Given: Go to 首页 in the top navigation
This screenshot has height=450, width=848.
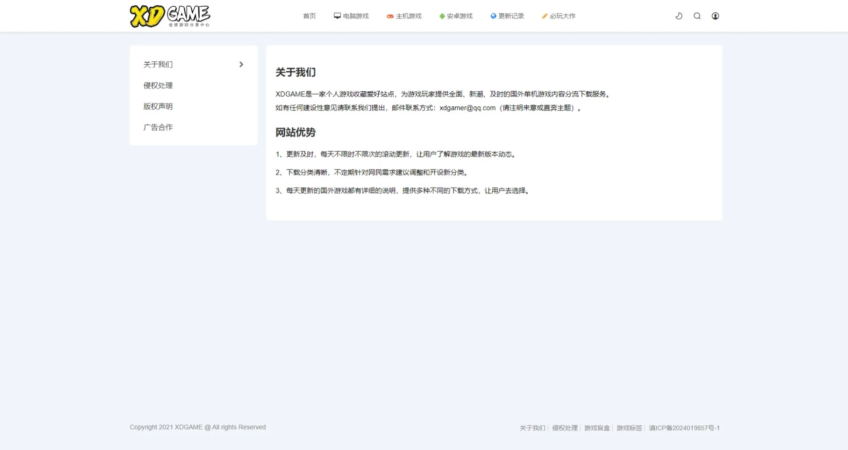Looking at the screenshot, I should [x=309, y=16].
